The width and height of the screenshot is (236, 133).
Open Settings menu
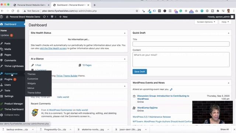tap(9, 96)
